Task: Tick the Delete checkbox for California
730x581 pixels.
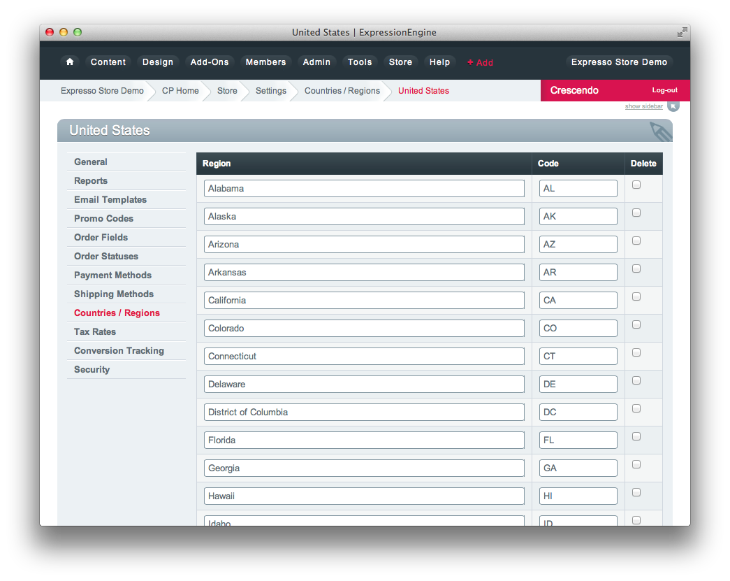Action: click(636, 296)
